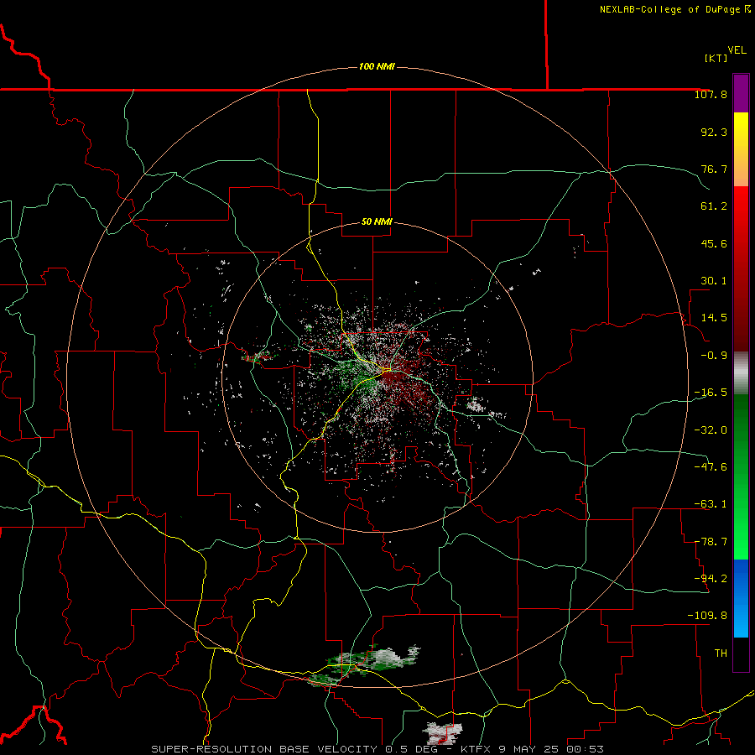Click the 92.3 velocity scale value

coord(714,132)
